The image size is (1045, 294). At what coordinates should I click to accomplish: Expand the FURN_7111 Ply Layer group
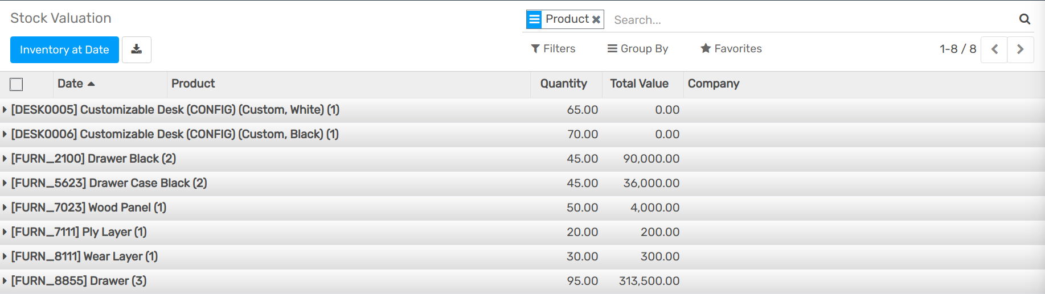(522, 232)
